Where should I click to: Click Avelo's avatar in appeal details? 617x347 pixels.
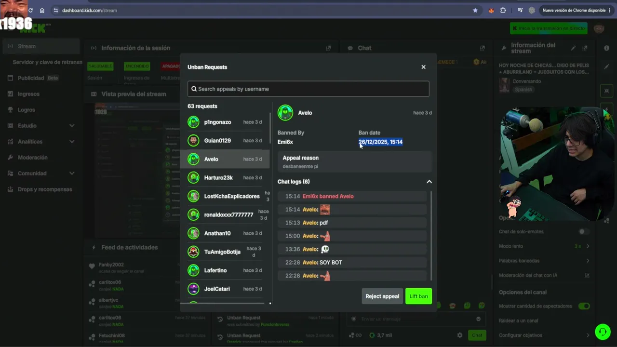(285, 113)
